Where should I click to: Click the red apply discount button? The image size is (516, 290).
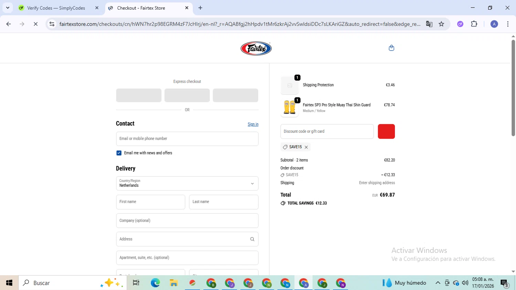tap(386, 131)
